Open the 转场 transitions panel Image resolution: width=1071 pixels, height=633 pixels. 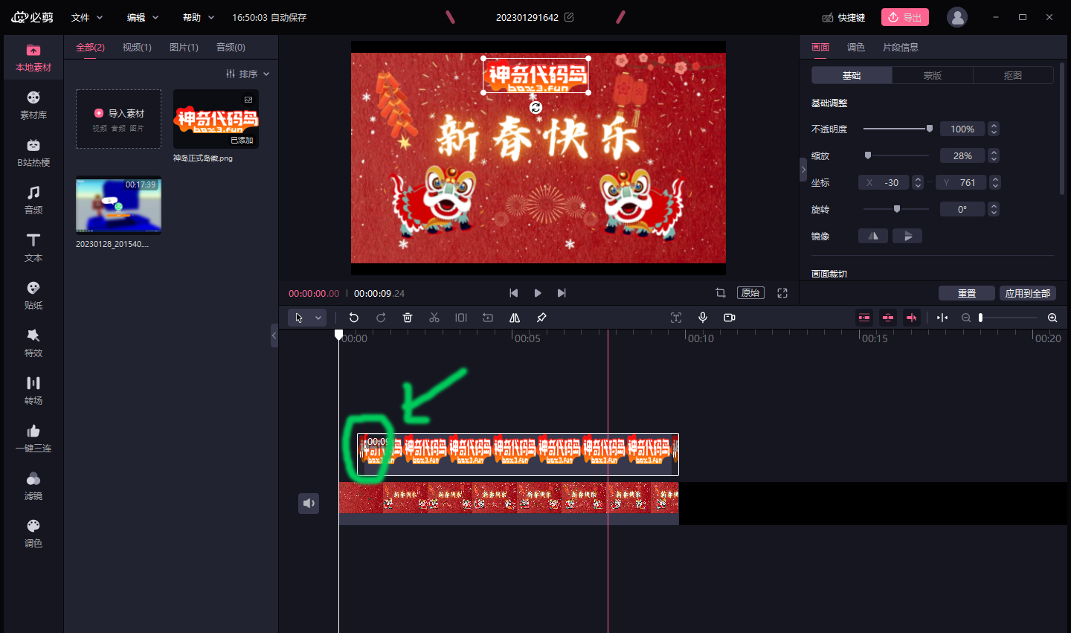point(33,391)
